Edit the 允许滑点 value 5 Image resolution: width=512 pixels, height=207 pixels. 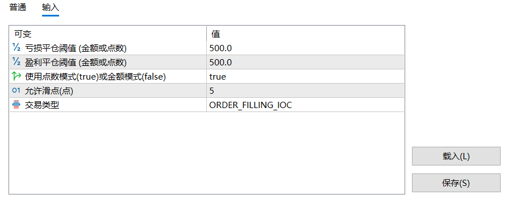(x=305, y=90)
